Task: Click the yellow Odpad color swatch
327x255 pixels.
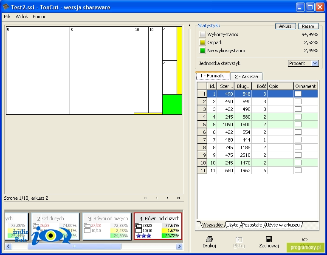Action: [202, 42]
